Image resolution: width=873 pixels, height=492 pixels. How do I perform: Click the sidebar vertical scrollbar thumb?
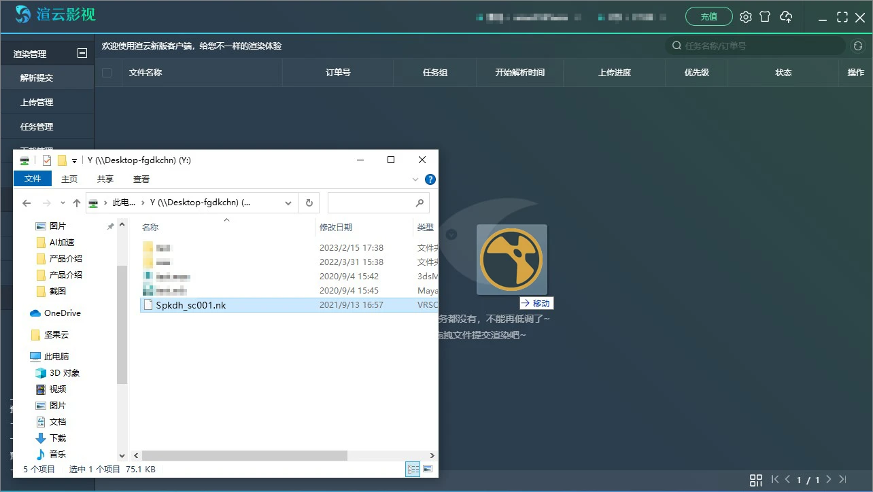click(122, 325)
